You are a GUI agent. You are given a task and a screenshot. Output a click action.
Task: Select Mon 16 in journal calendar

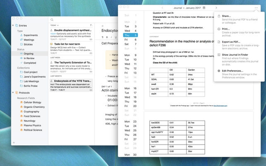[130, 88]
